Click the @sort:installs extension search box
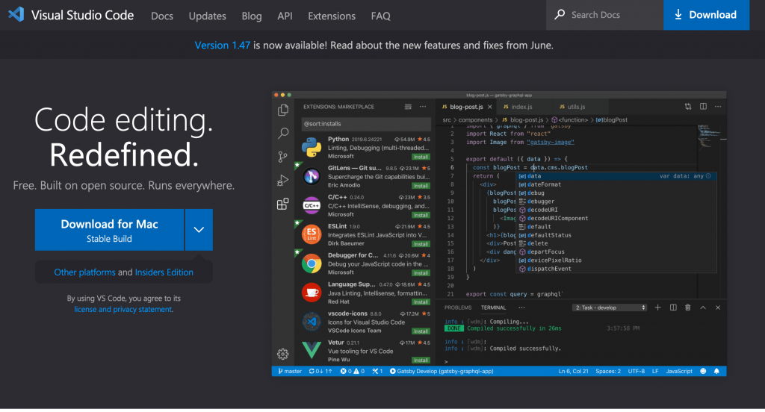 coord(366,124)
